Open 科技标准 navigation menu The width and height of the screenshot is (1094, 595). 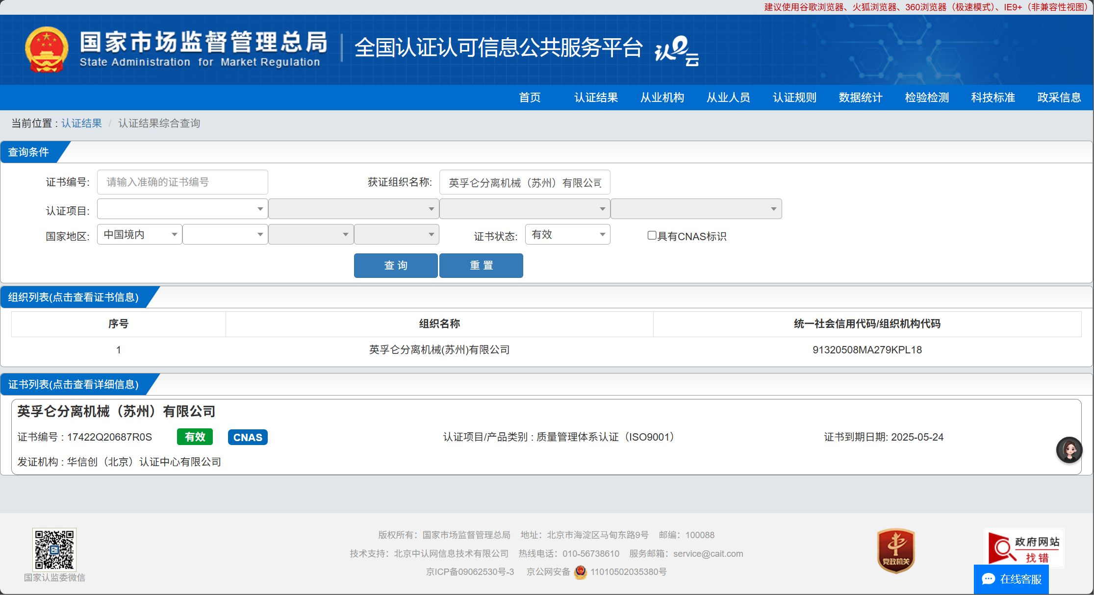(x=993, y=98)
